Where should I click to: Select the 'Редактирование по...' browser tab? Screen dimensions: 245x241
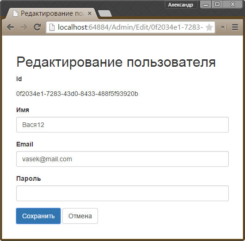point(52,13)
